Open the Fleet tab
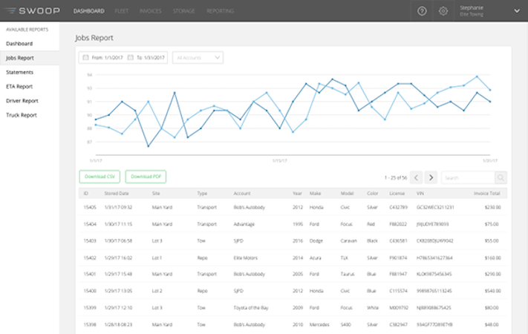528x334 pixels. (122, 11)
